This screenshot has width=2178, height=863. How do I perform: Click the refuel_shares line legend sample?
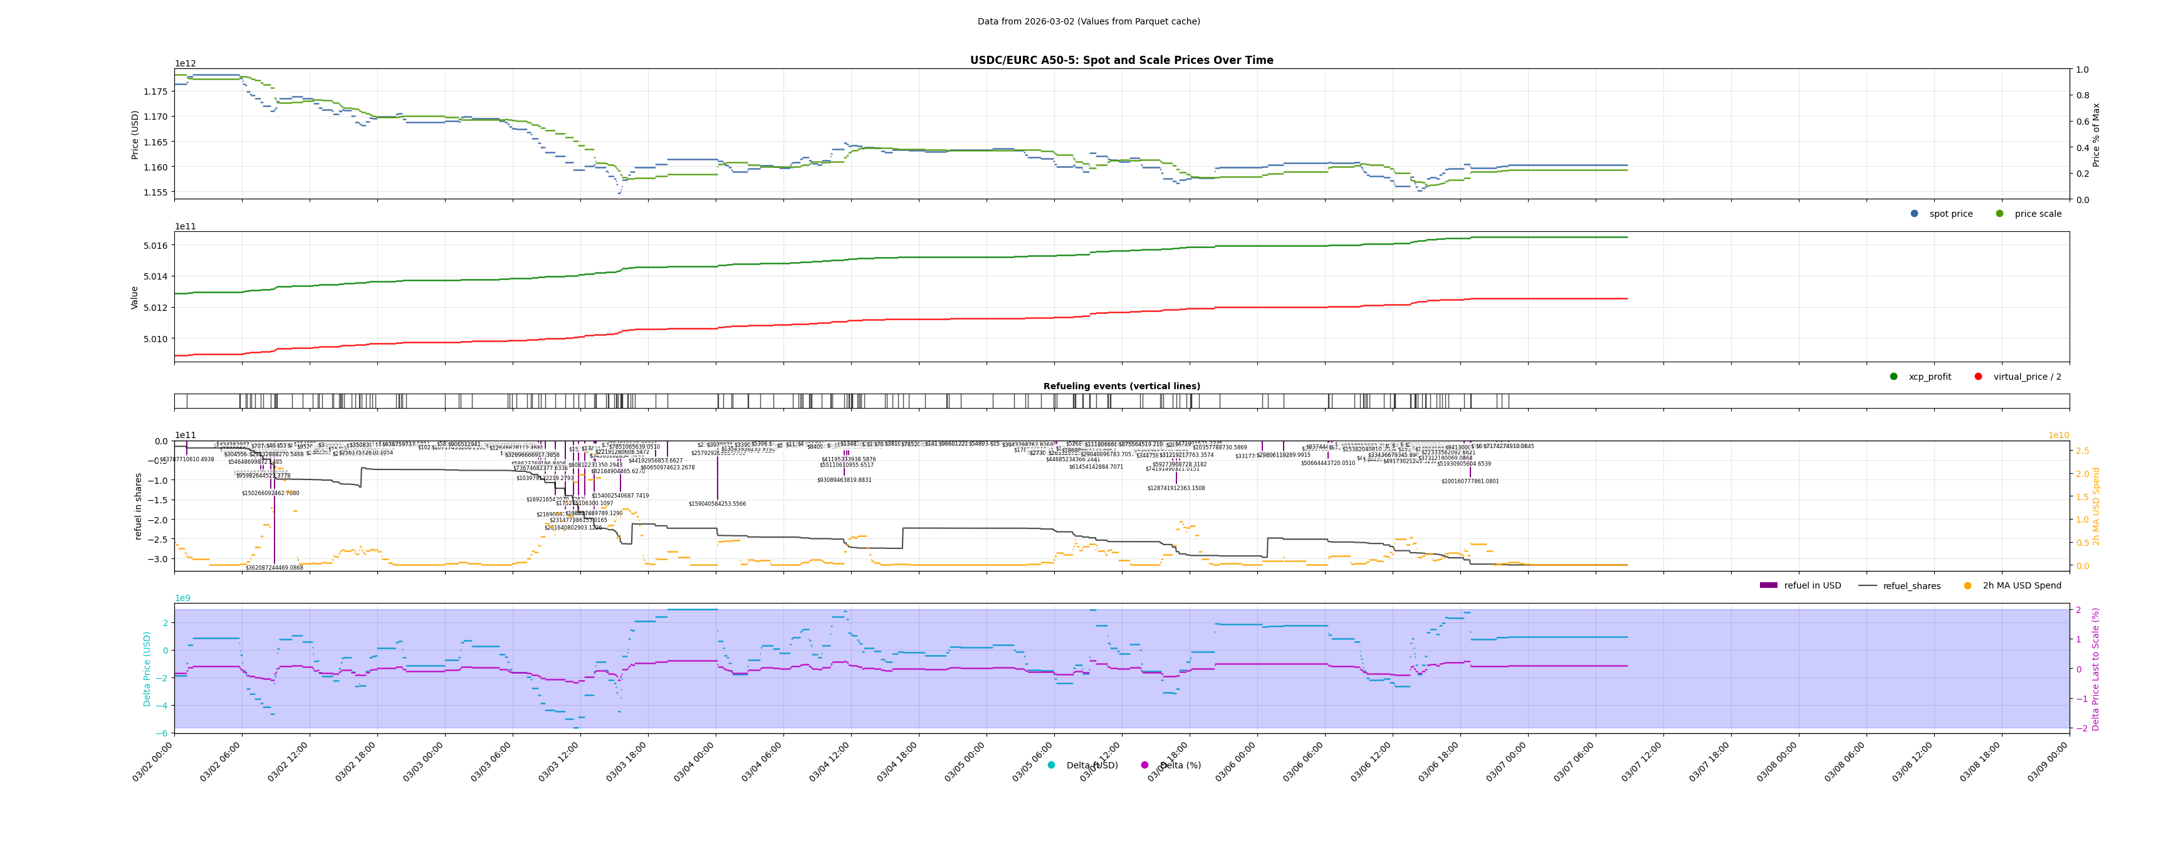click(1867, 586)
